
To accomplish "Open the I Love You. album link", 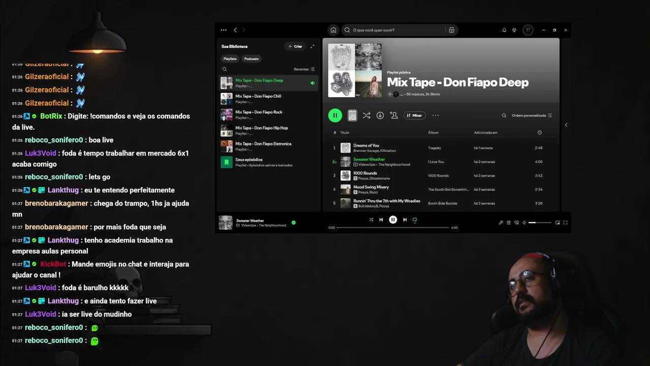I will (436, 162).
